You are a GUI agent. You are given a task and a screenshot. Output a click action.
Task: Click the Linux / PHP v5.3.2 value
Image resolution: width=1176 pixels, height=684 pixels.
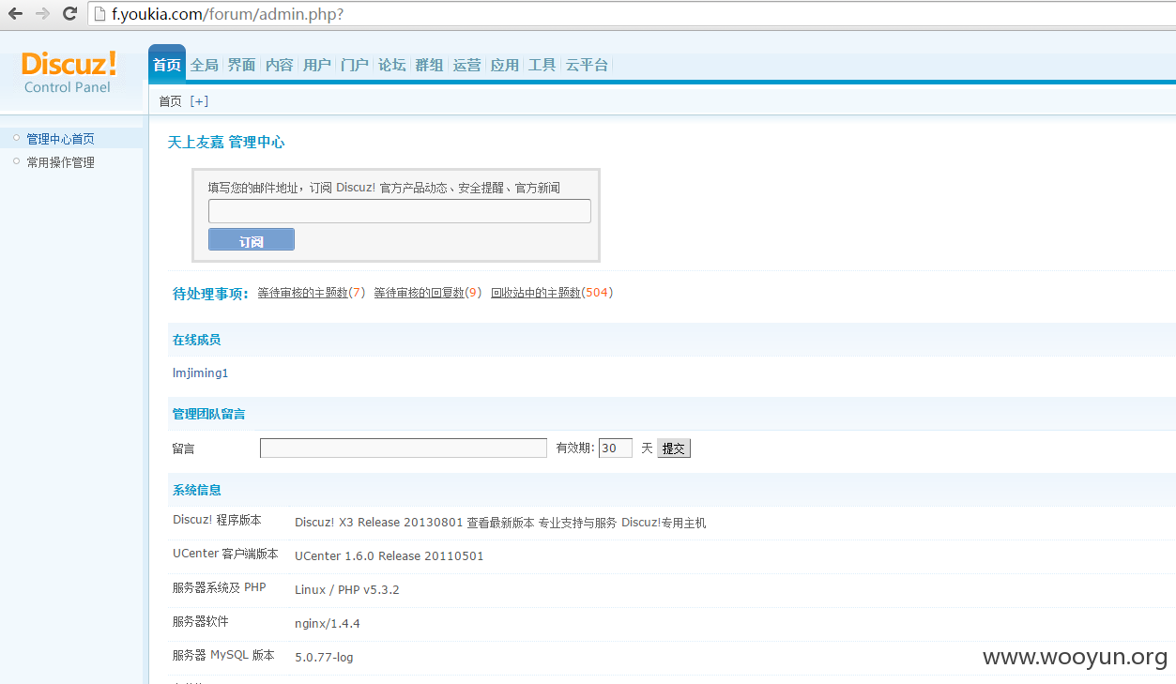(347, 590)
